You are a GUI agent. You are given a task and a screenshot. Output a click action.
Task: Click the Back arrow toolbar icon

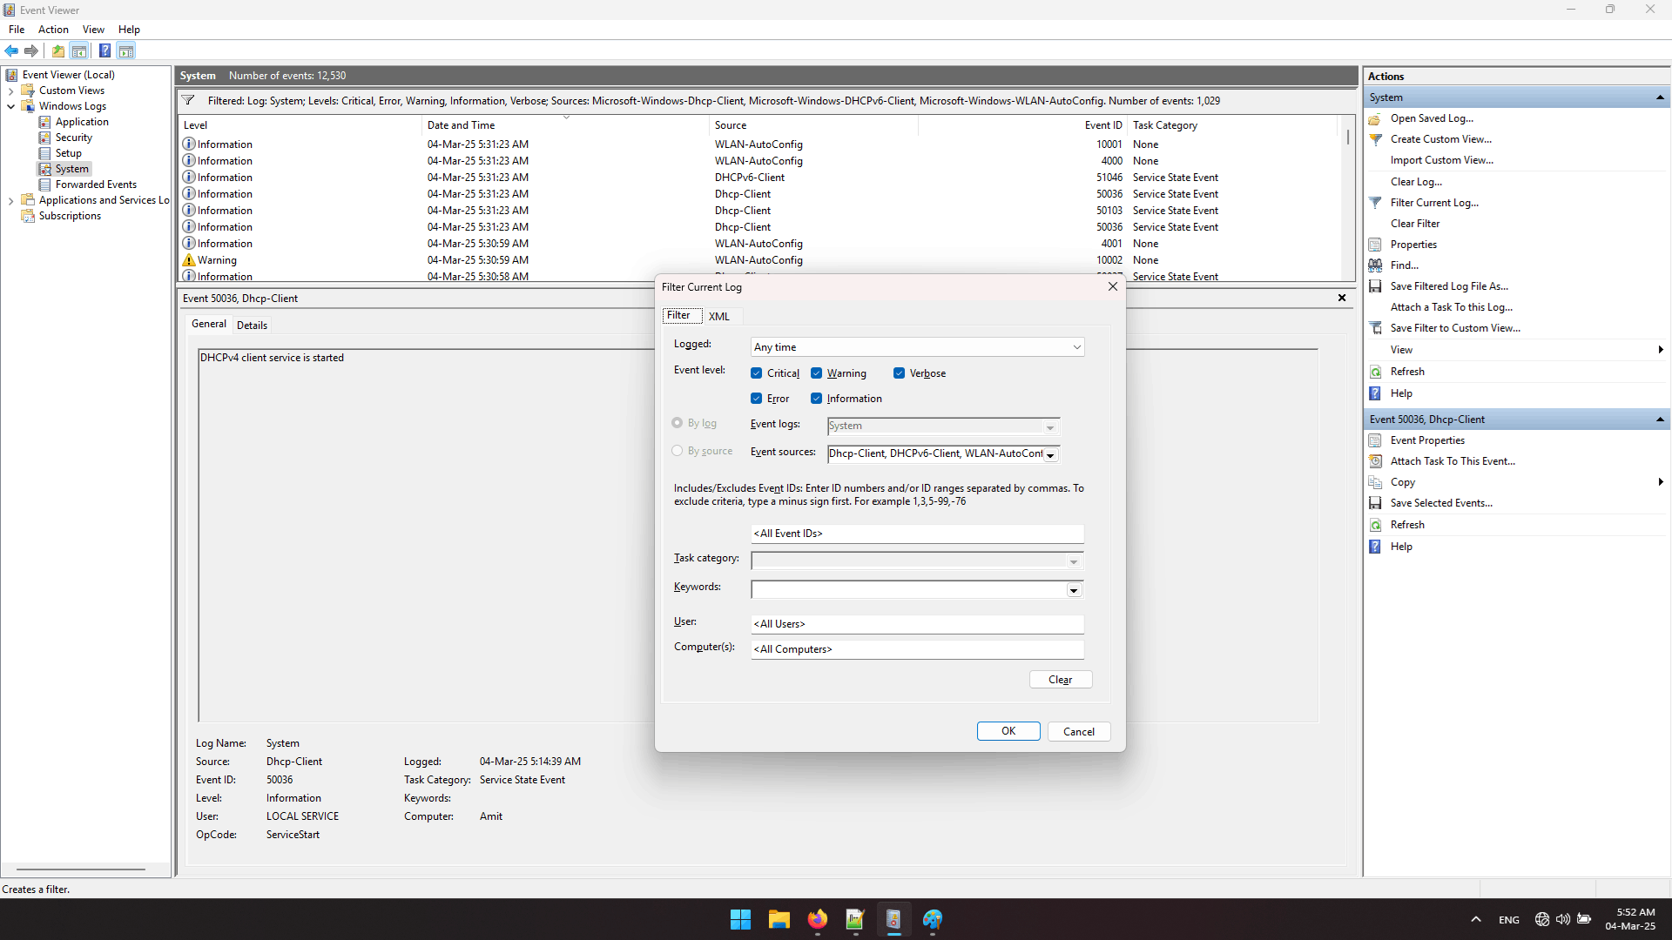pos(11,50)
